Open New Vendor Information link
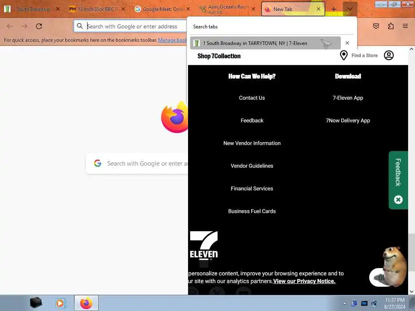415x311 pixels. 252,143
